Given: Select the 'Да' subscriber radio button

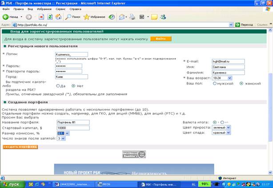Looking at the screenshot, I should coord(58,86).
